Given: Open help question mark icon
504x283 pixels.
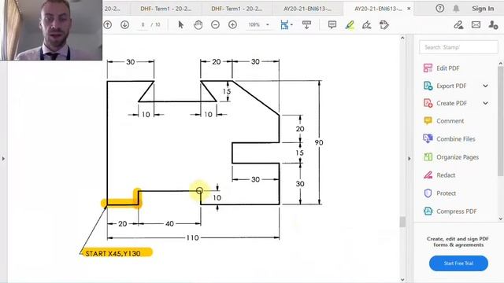Looking at the screenshot, I should 440,9.
